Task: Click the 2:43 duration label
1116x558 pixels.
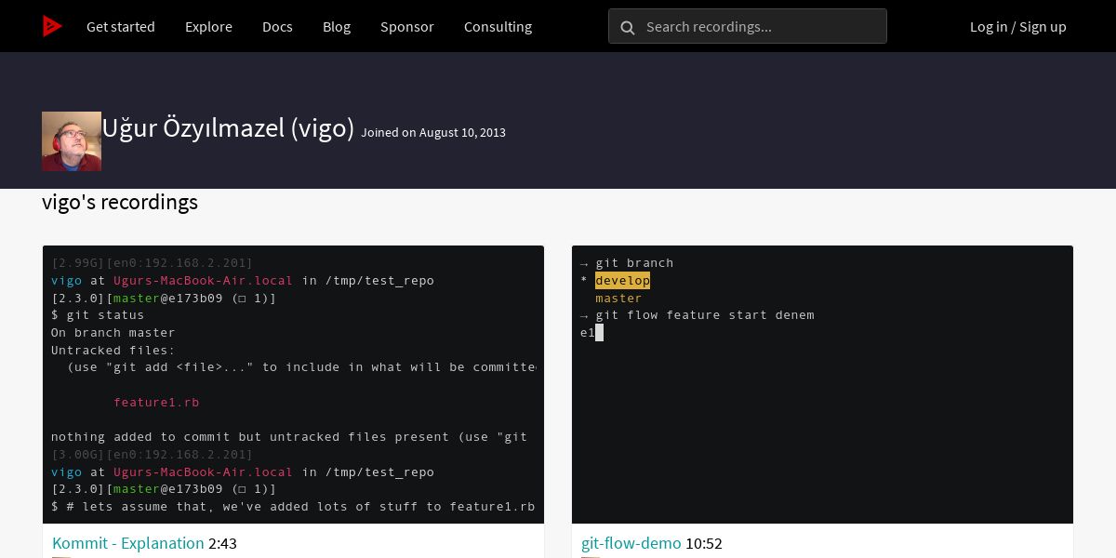Action: pyautogui.click(x=223, y=543)
